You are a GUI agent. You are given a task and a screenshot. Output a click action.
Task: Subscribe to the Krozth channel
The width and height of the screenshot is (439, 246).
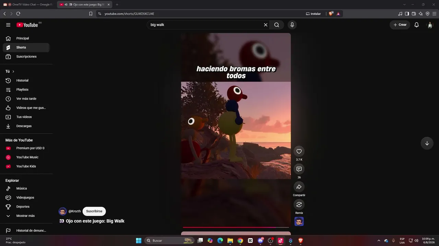click(x=94, y=211)
